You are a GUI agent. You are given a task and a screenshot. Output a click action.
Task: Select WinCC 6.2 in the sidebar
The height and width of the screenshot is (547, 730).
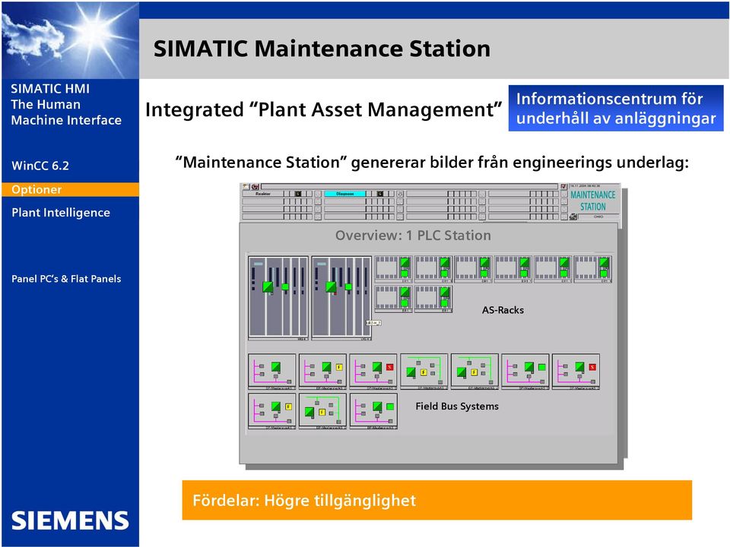[40, 166]
